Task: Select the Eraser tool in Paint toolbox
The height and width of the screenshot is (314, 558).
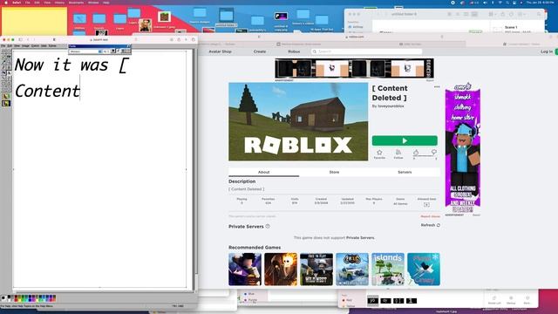Action: tap(3, 56)
